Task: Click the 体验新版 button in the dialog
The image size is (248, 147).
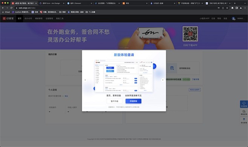Action: click(x=133, y=101)
